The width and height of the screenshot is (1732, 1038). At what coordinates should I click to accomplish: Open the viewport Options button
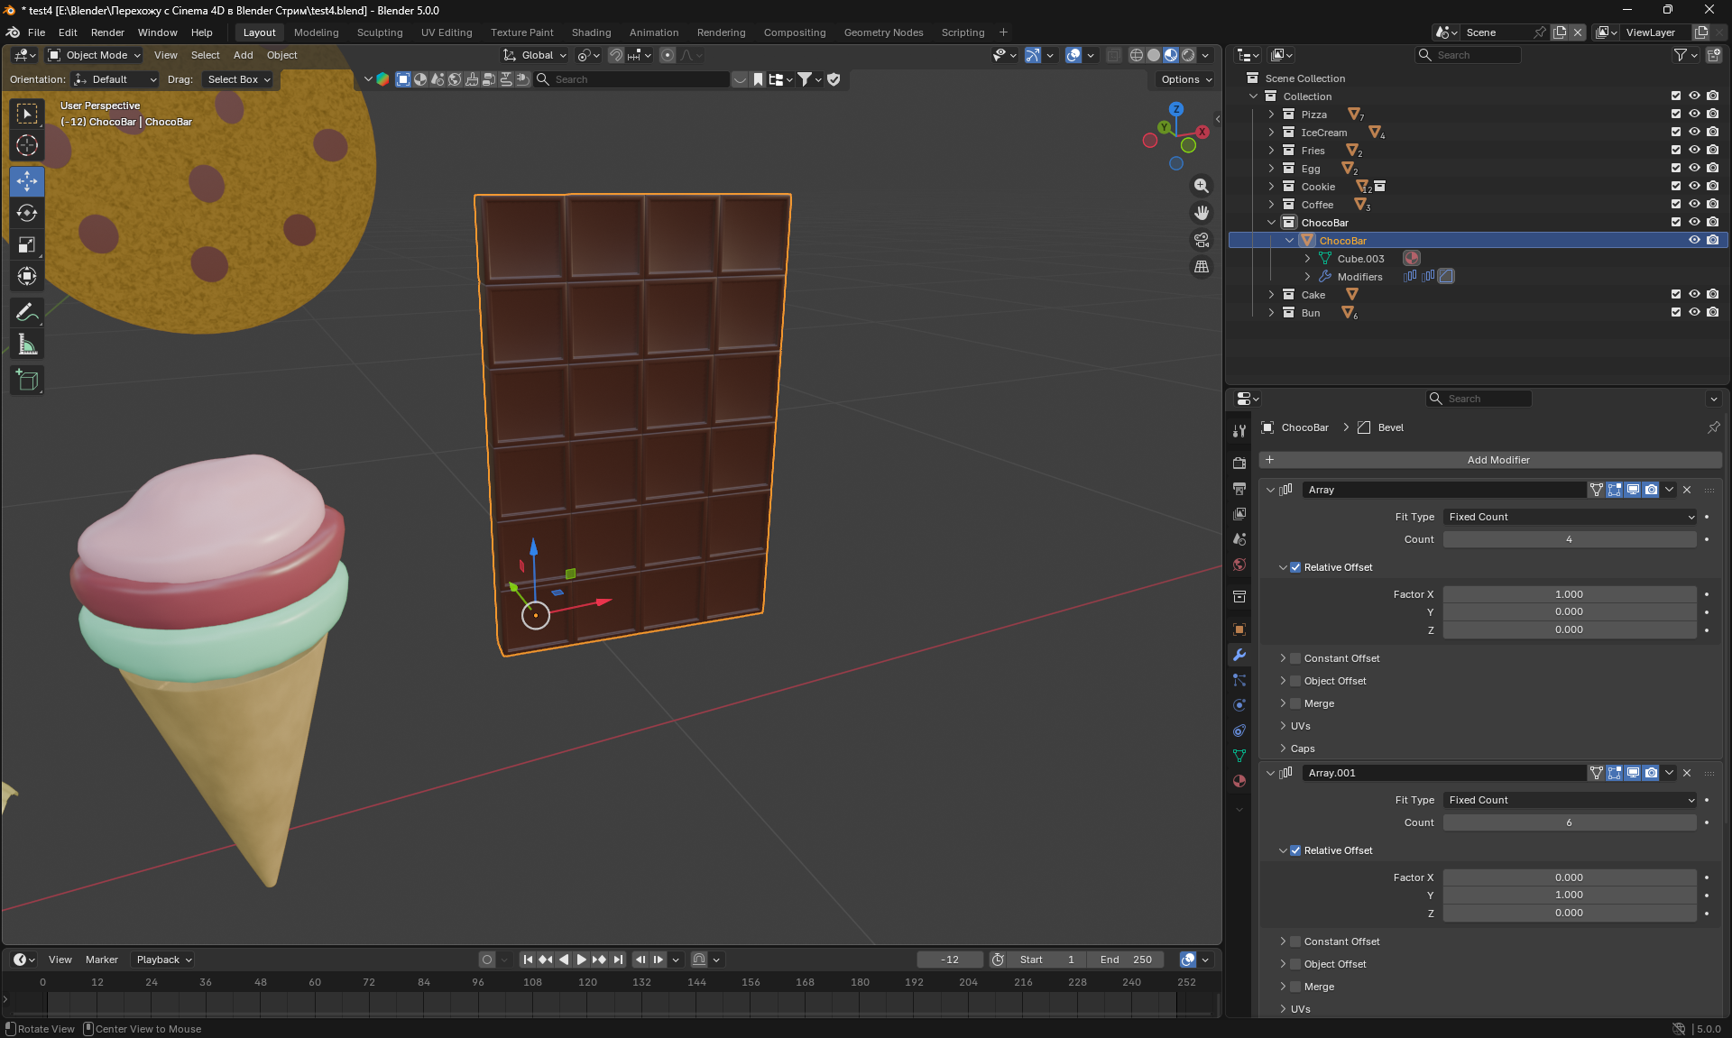point(1185,79)
